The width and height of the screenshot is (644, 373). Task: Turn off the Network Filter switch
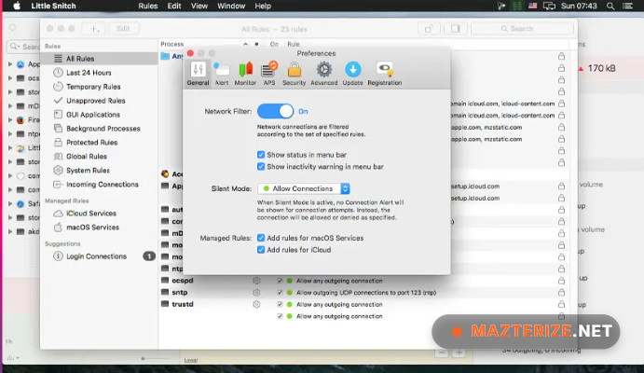[275, 111]
